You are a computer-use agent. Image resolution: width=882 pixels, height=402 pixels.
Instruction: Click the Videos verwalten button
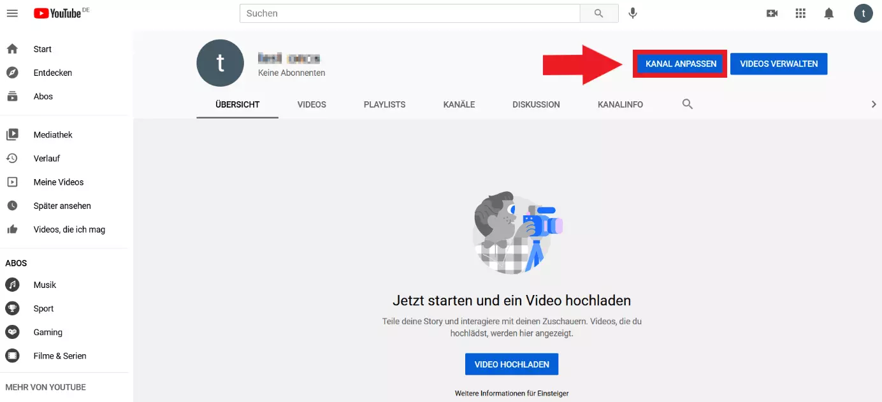pyautogui.click(x=778, y=64)
